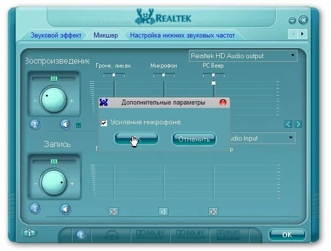331x251 pixels.
Task: Click the Громк. лин.вх. balance slider
Action: coord(114,75)
